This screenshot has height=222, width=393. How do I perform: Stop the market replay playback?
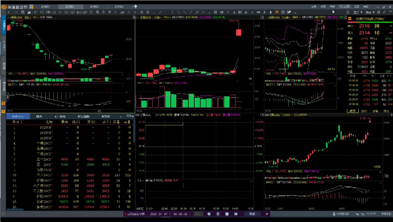(226, 214)
